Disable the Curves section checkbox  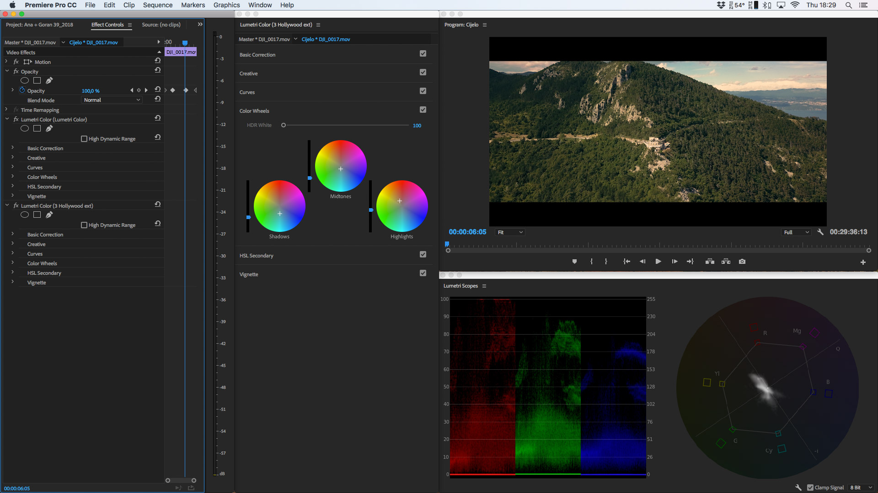click(423, 91)
